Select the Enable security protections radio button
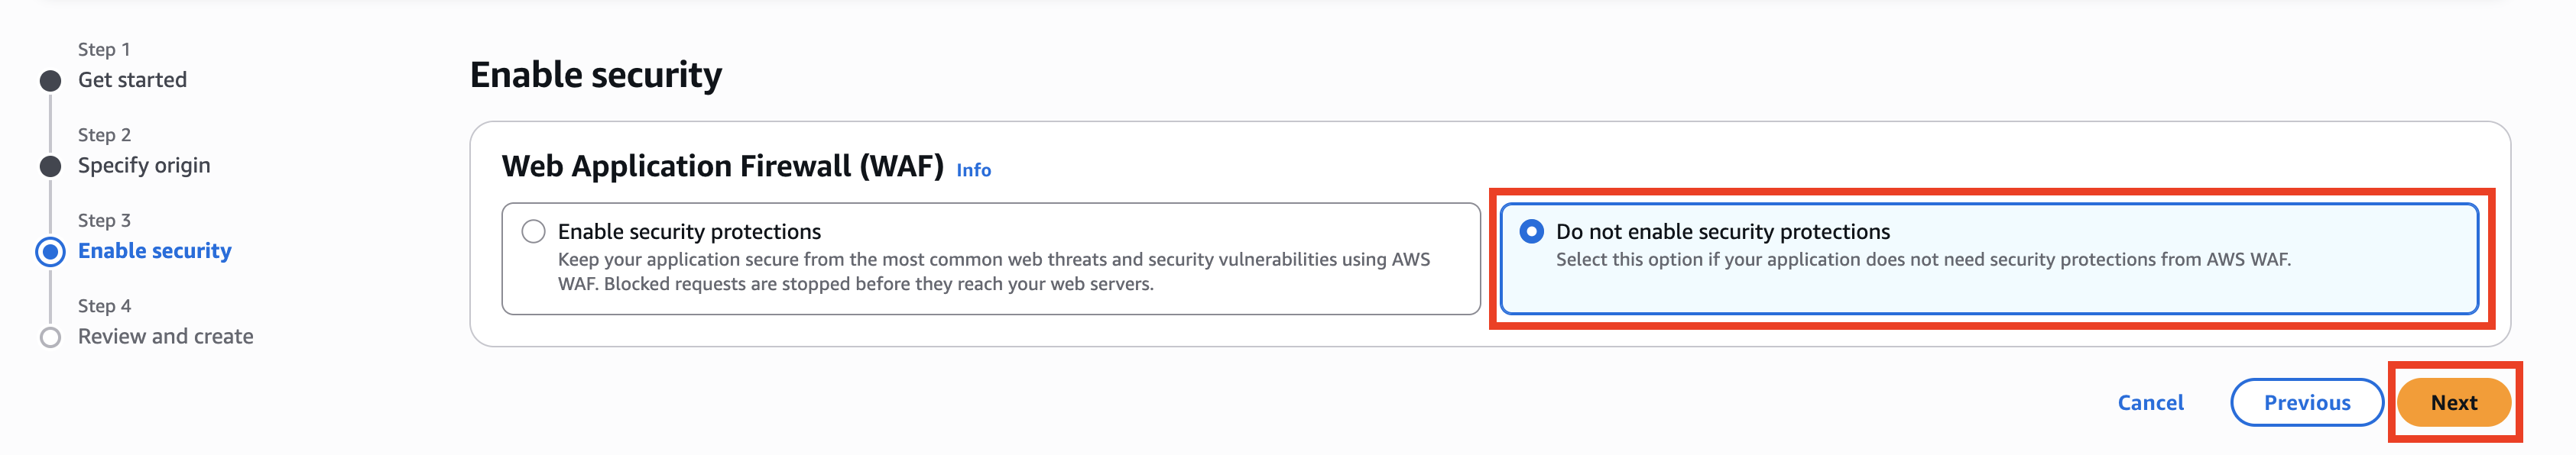Screen dimensions: 2576x455 coord(533,231)
